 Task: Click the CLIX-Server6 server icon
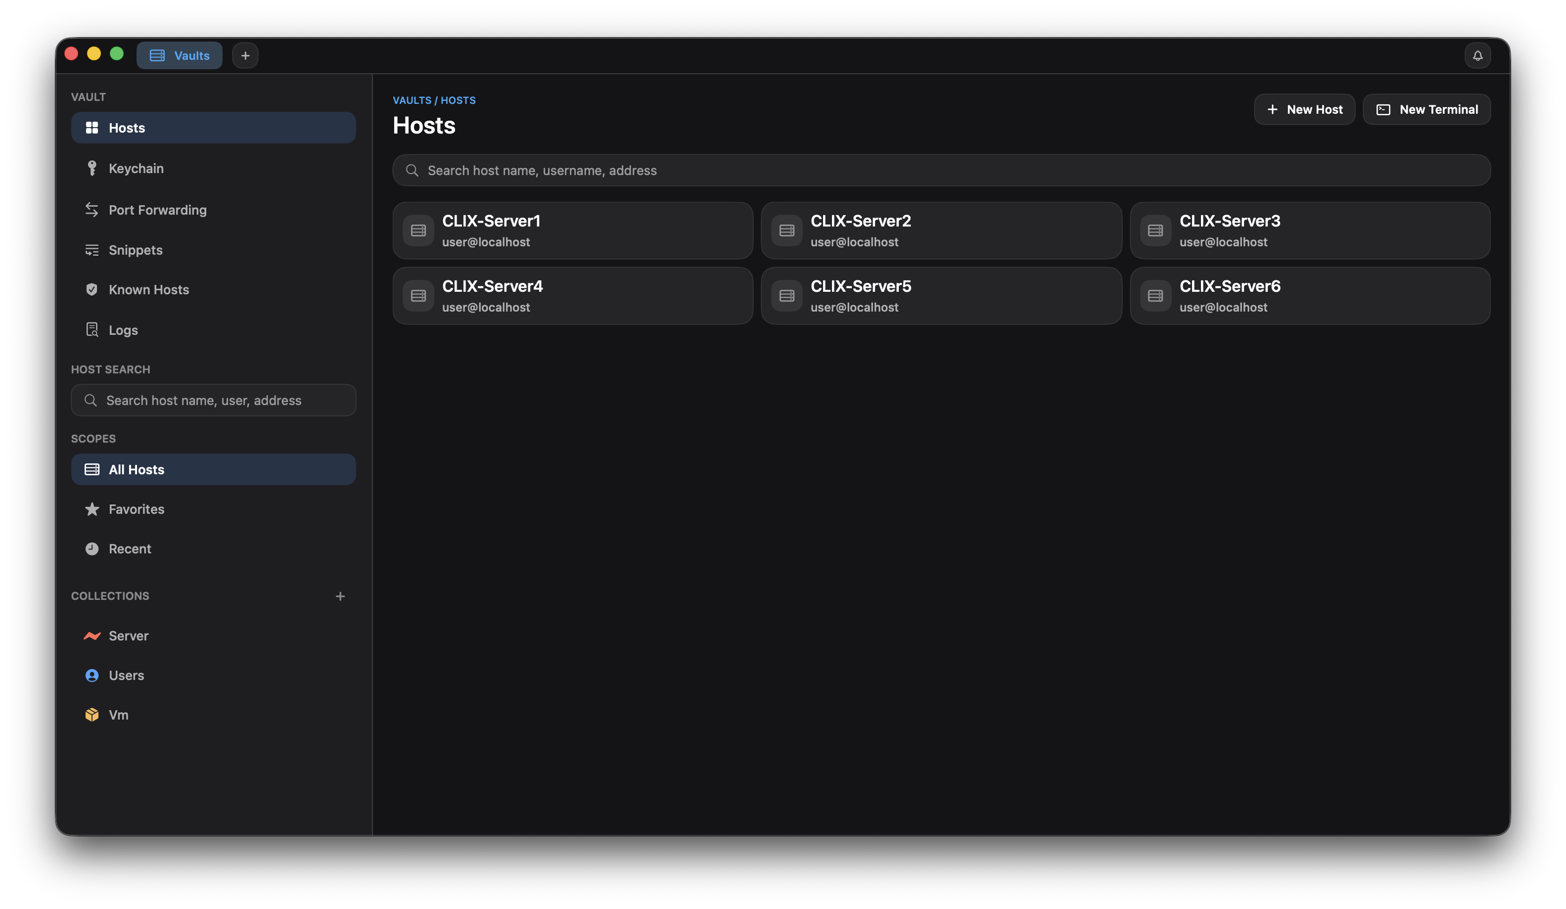[1155, 296]
